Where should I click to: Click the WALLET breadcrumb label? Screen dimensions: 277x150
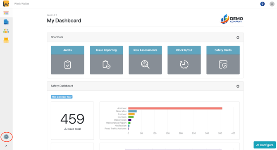pyautogui.click(x=52, y=15)
